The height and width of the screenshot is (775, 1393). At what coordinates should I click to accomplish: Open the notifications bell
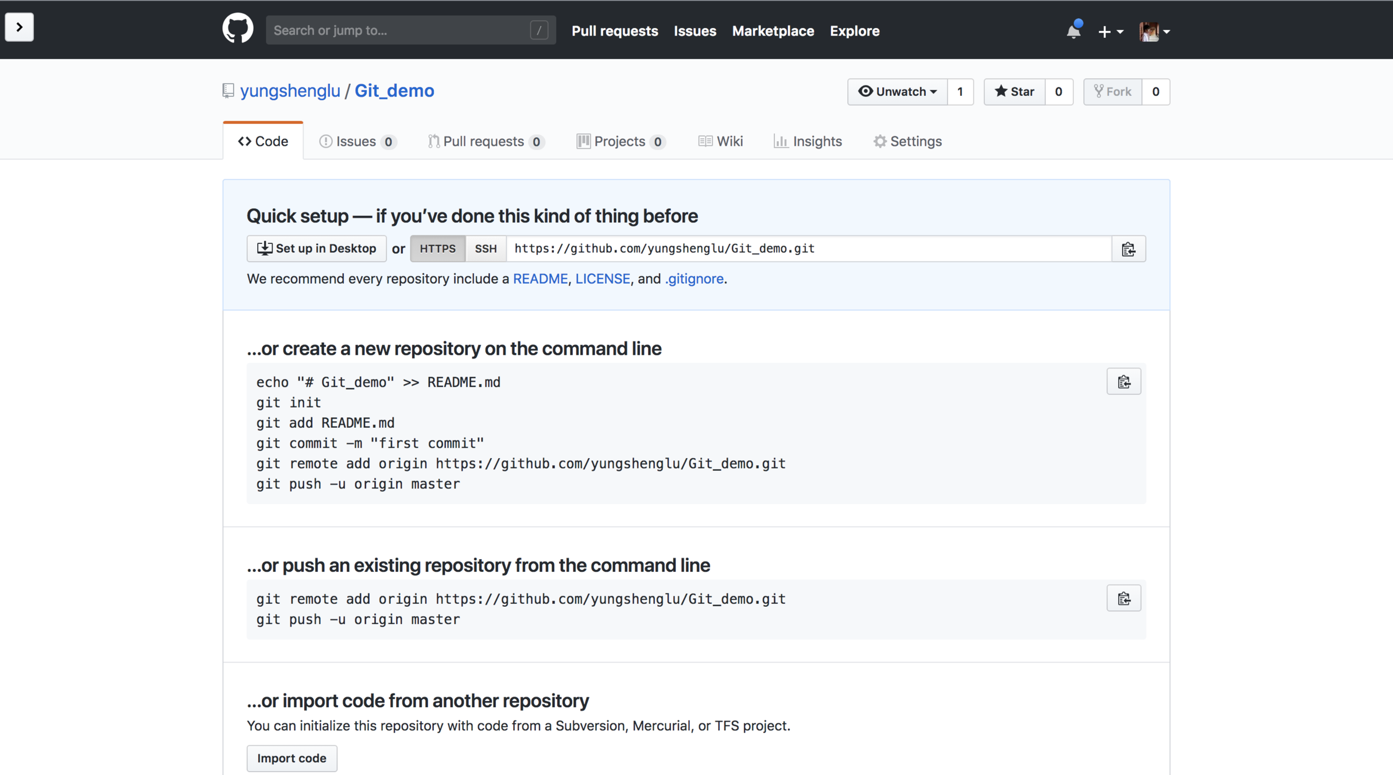click(1073, 31)
